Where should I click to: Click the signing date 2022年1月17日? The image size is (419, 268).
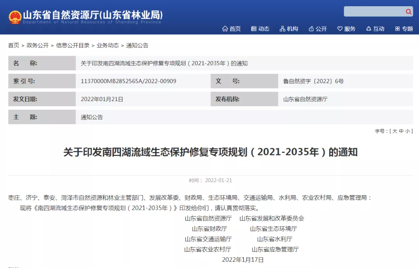point(243,259)
